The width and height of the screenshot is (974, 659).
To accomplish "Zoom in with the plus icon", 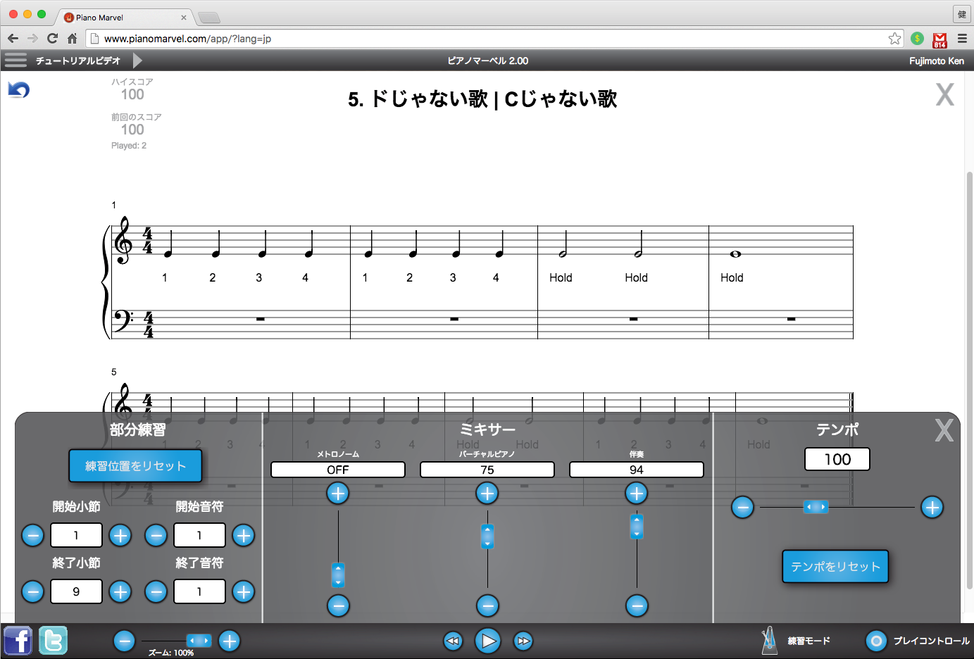I will pos(229,641).
